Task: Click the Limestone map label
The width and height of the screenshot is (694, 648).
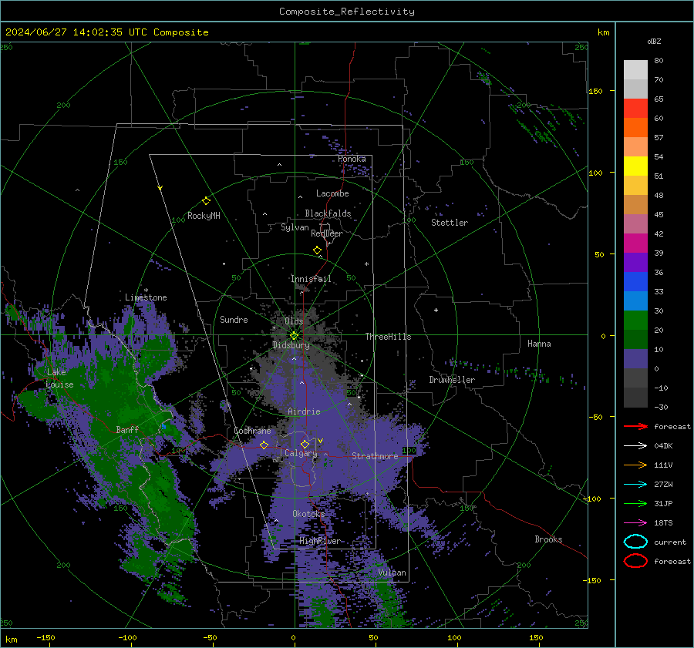Action: point(146,297)
